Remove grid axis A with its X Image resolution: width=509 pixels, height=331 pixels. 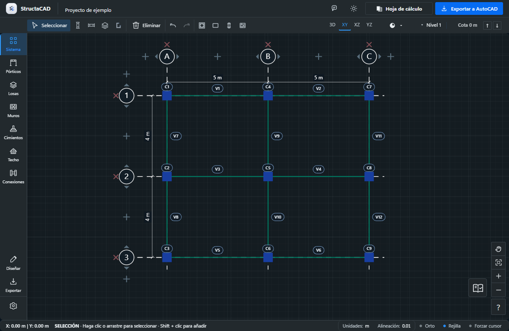pos(167,45)
